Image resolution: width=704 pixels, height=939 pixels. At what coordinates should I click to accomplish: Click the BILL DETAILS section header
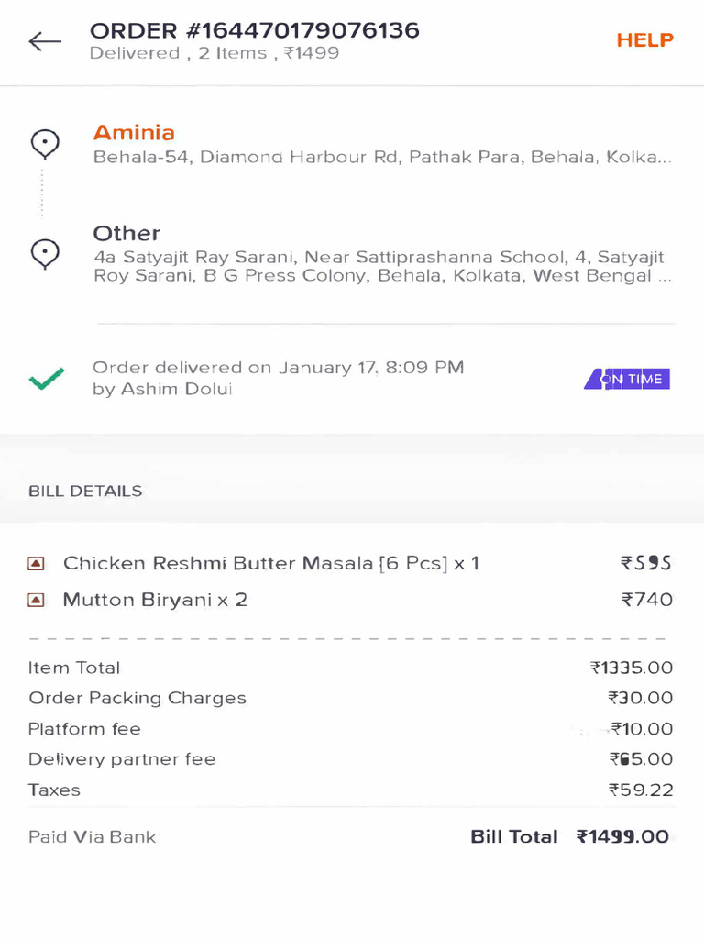point(85,492)
